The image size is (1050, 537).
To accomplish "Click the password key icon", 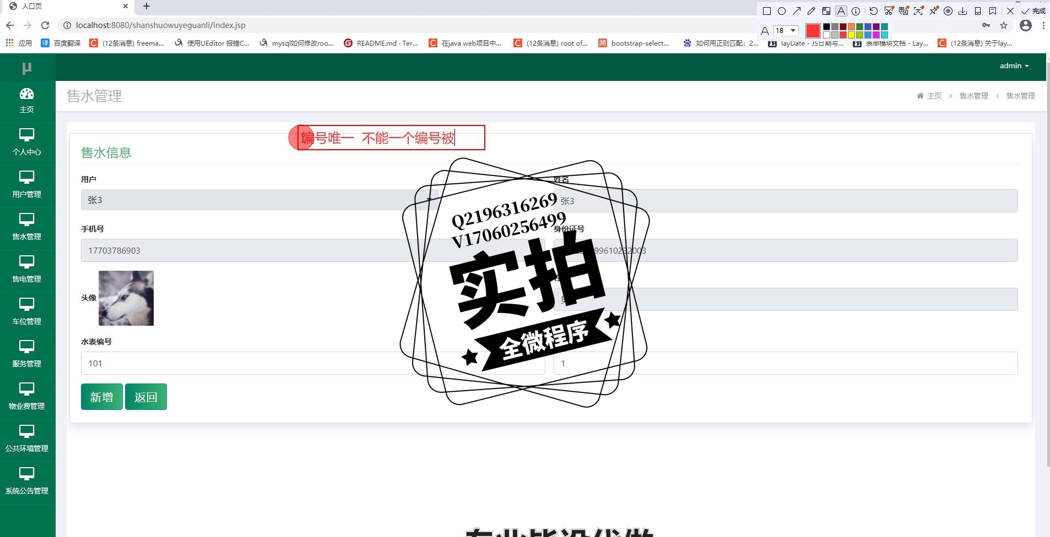I will point(986,25).
